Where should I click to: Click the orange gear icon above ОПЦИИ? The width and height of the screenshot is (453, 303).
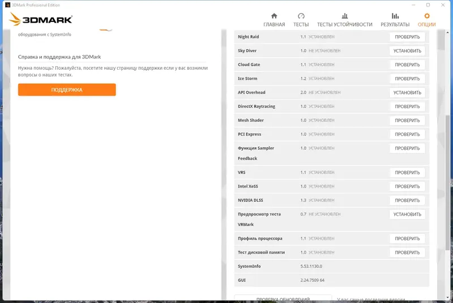[427, 16]
